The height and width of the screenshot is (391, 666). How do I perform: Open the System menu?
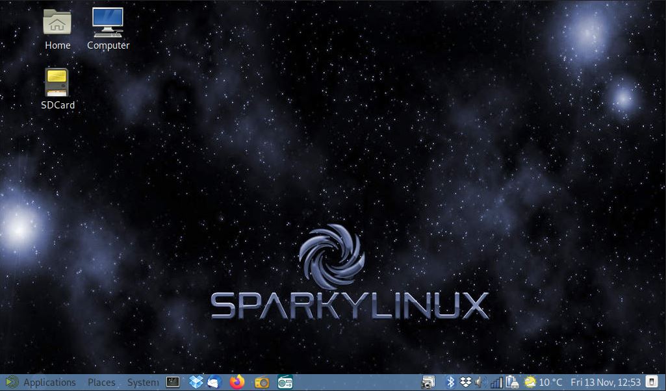[x=143, y=383]
